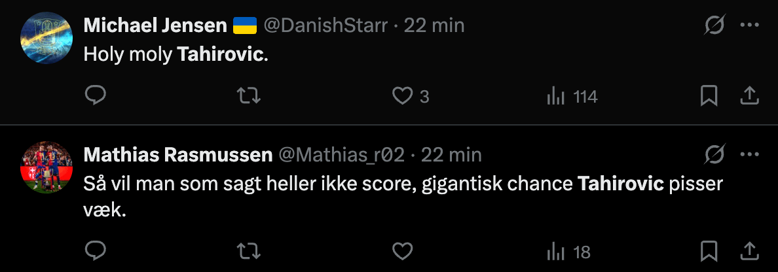Retweet Michael Jensen's Tahirovic post
This screenshot has height=272, width=778.
249,96
